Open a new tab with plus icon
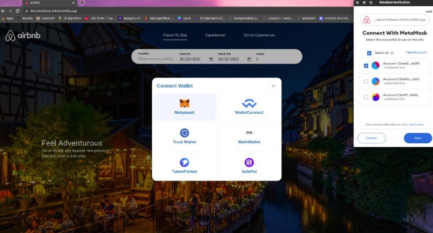The width and height of the screenshot is (433, 233). (82, 3)
